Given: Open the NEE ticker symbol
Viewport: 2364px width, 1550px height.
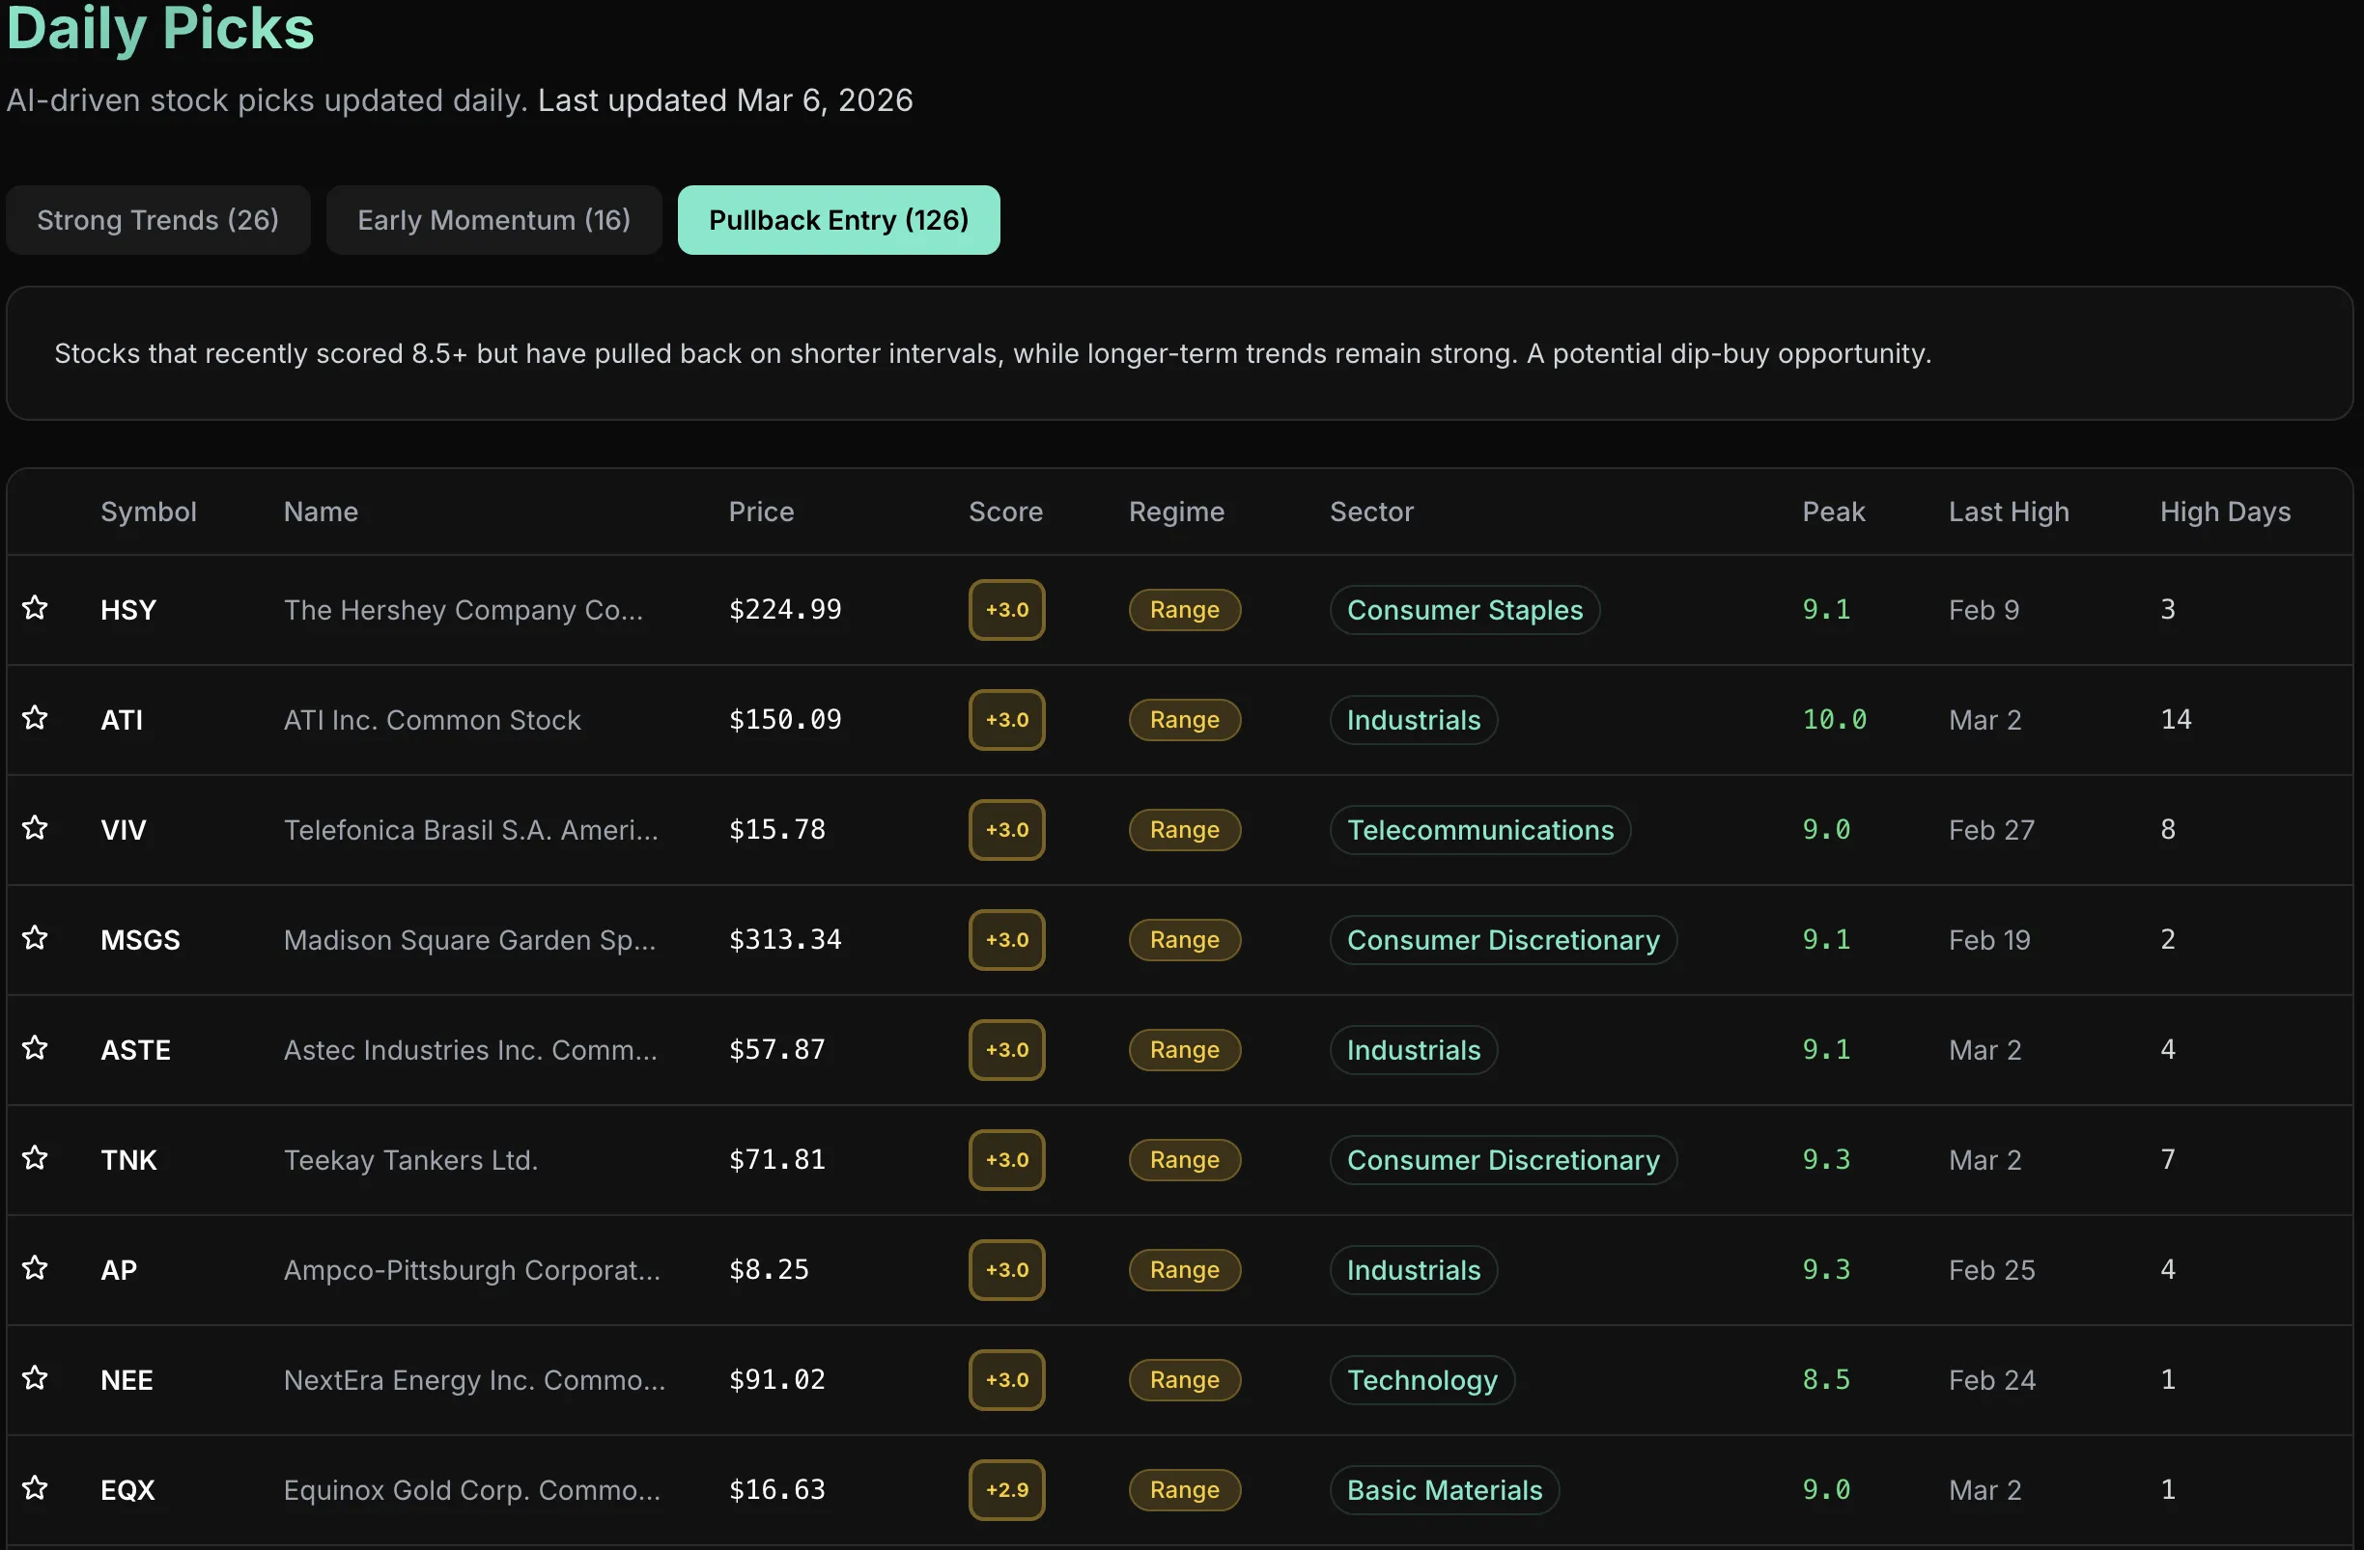Looking at the screenshot, I should 127,1381.
